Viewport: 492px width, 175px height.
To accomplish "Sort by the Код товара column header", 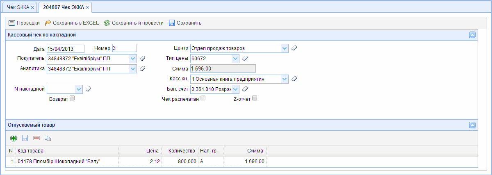I will coord(67,151).
